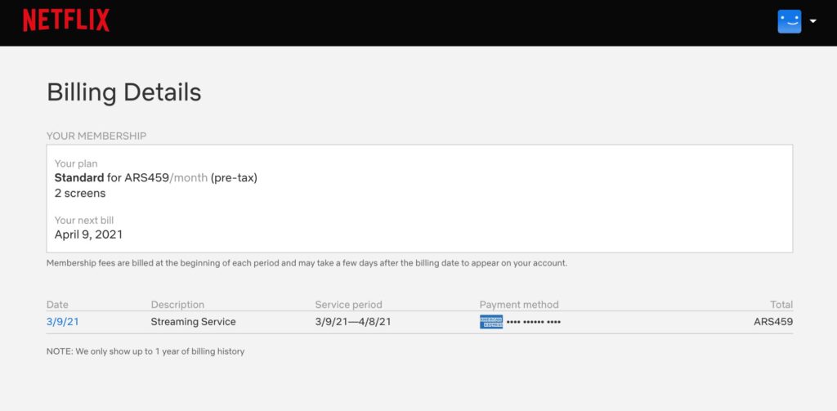Viewport: 837px width, 411px height.
Task: Click the masked card number dots
Action: pyautogui.click(x=533, y=323)
